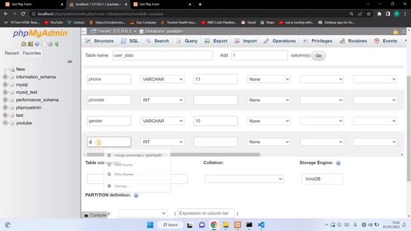Open the Import tab
The width and height of the screenshot is (411, 231).
[245, 41]
